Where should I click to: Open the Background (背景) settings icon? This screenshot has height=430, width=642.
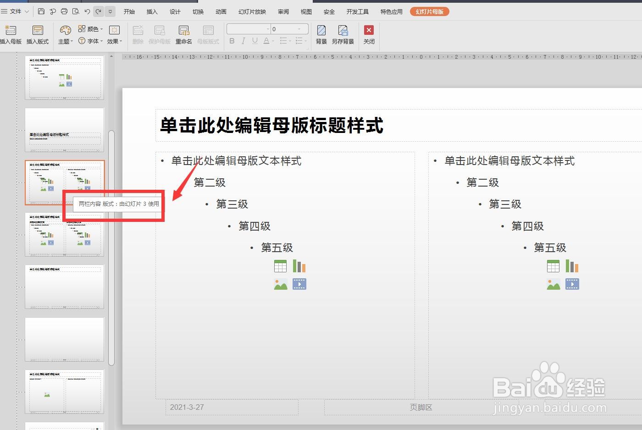pyautogui.click(x=321, y=34)
